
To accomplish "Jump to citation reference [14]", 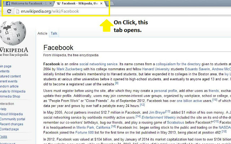I will tap(138, 117).
